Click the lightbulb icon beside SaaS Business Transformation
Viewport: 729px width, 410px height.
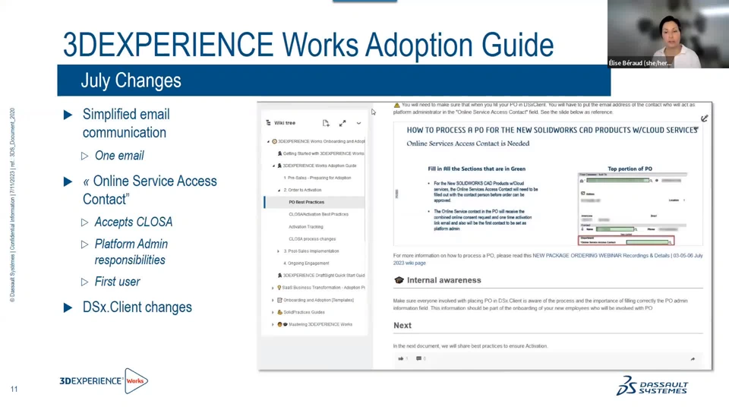pos(279,288)
